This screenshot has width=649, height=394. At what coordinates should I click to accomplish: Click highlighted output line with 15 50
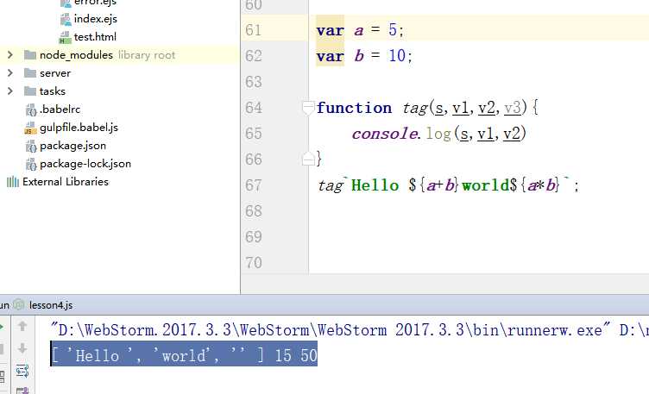pos(184,354)
